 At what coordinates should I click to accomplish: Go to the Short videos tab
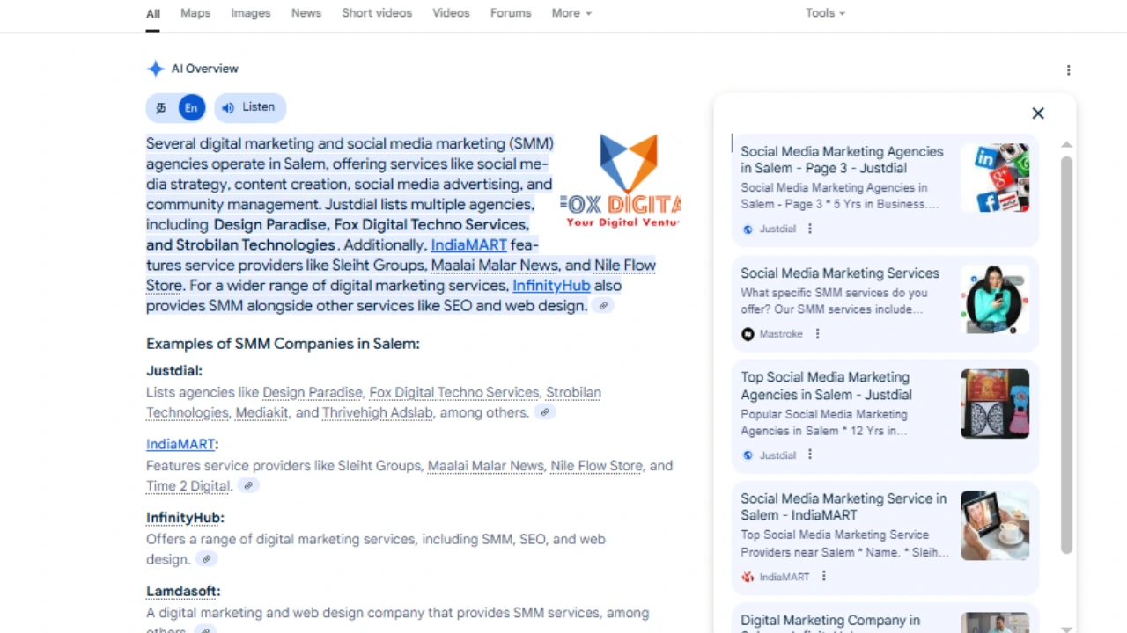[x=377, y=13]
